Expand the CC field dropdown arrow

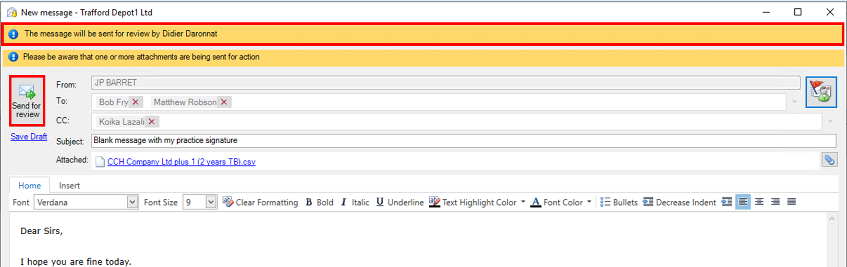(830, 121)
